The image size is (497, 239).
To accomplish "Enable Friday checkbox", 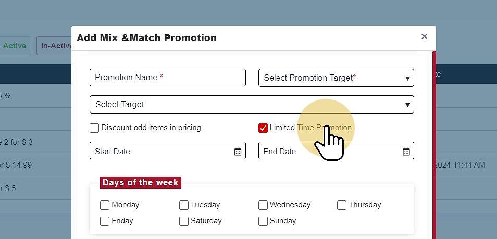I will [105, 221].
